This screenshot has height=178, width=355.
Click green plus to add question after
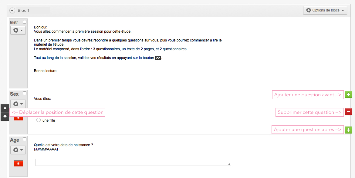[x=348, y=130]
